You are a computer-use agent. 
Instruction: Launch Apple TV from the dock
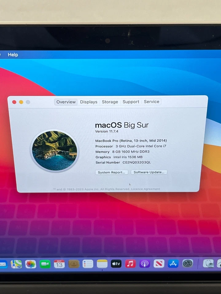click(x=116, y=264)
